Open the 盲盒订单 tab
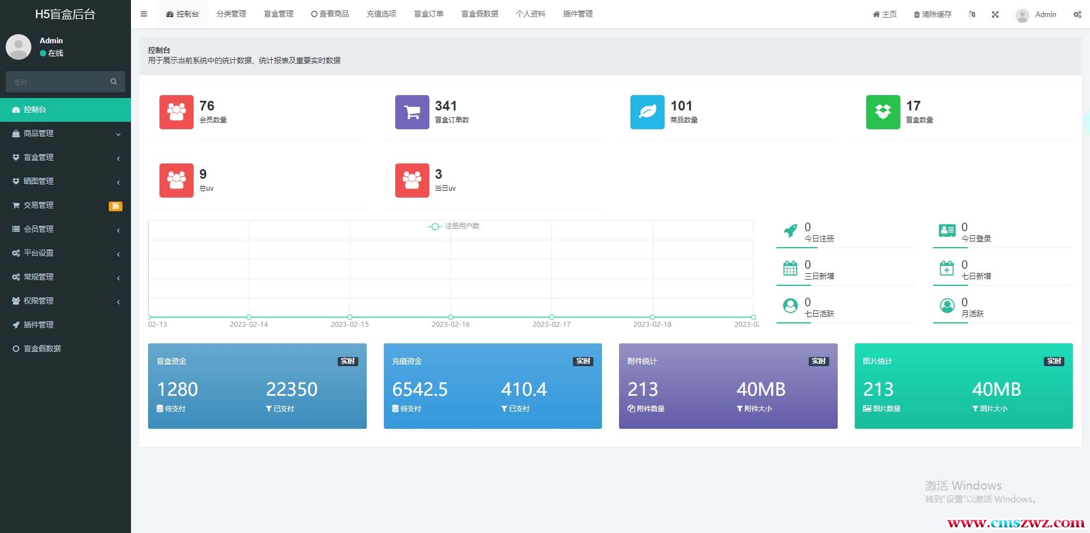 [428, 14]
